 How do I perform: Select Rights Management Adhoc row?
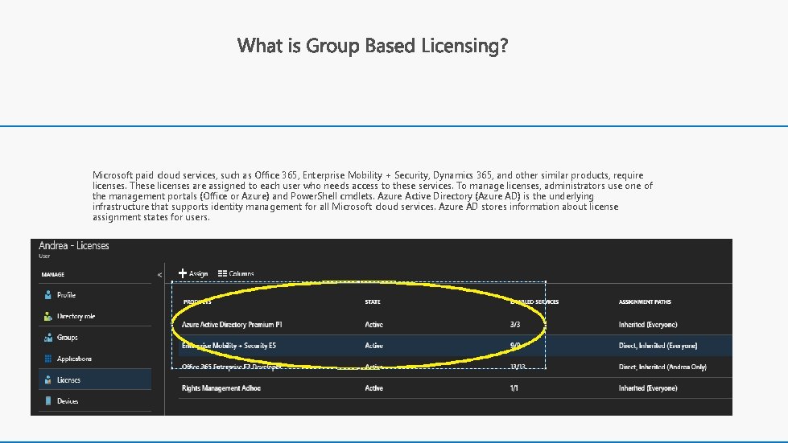pyautogui.click(x=456, y=388)
